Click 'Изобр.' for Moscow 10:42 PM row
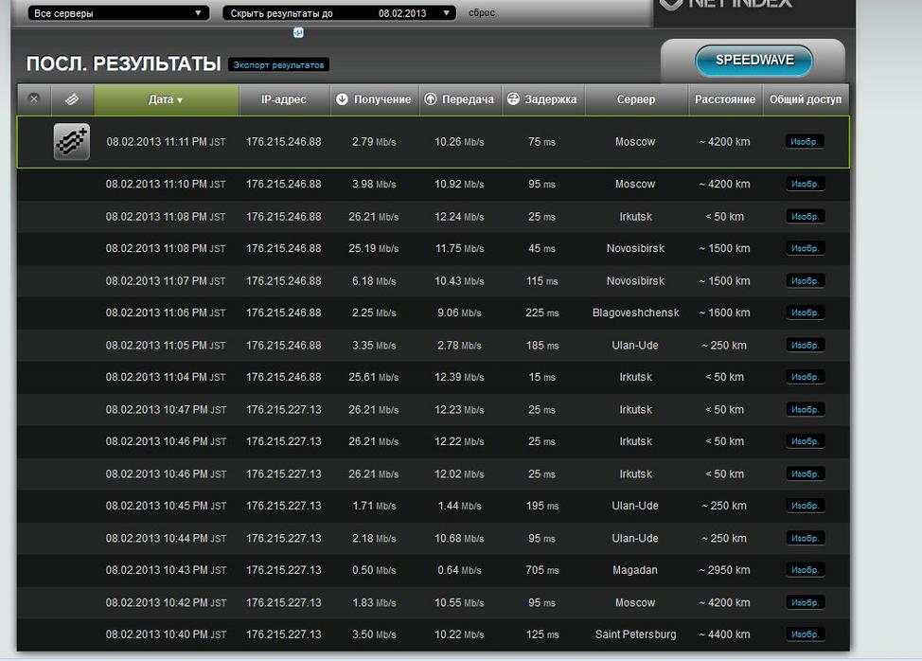 805,603
